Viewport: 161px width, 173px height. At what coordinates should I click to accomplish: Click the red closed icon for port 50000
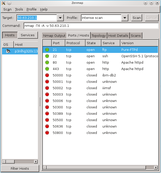[x=47, y=75]
